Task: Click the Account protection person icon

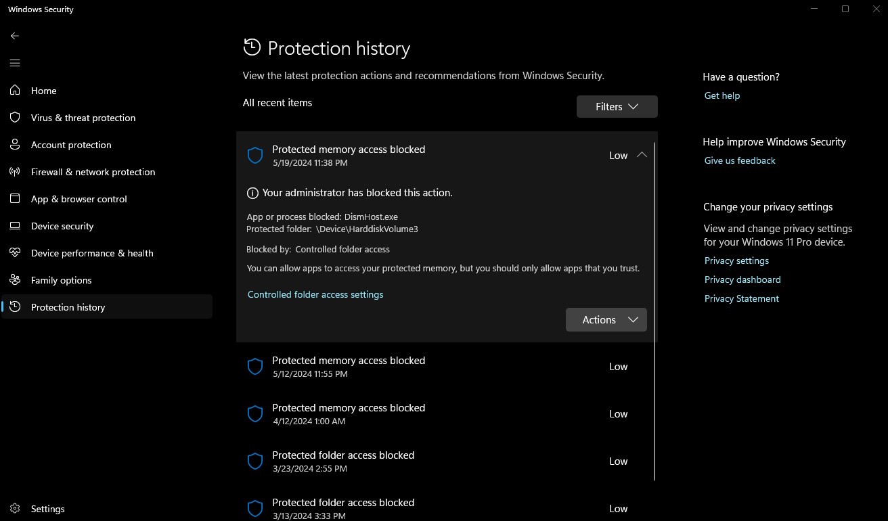Action: (x=15, y=145)
